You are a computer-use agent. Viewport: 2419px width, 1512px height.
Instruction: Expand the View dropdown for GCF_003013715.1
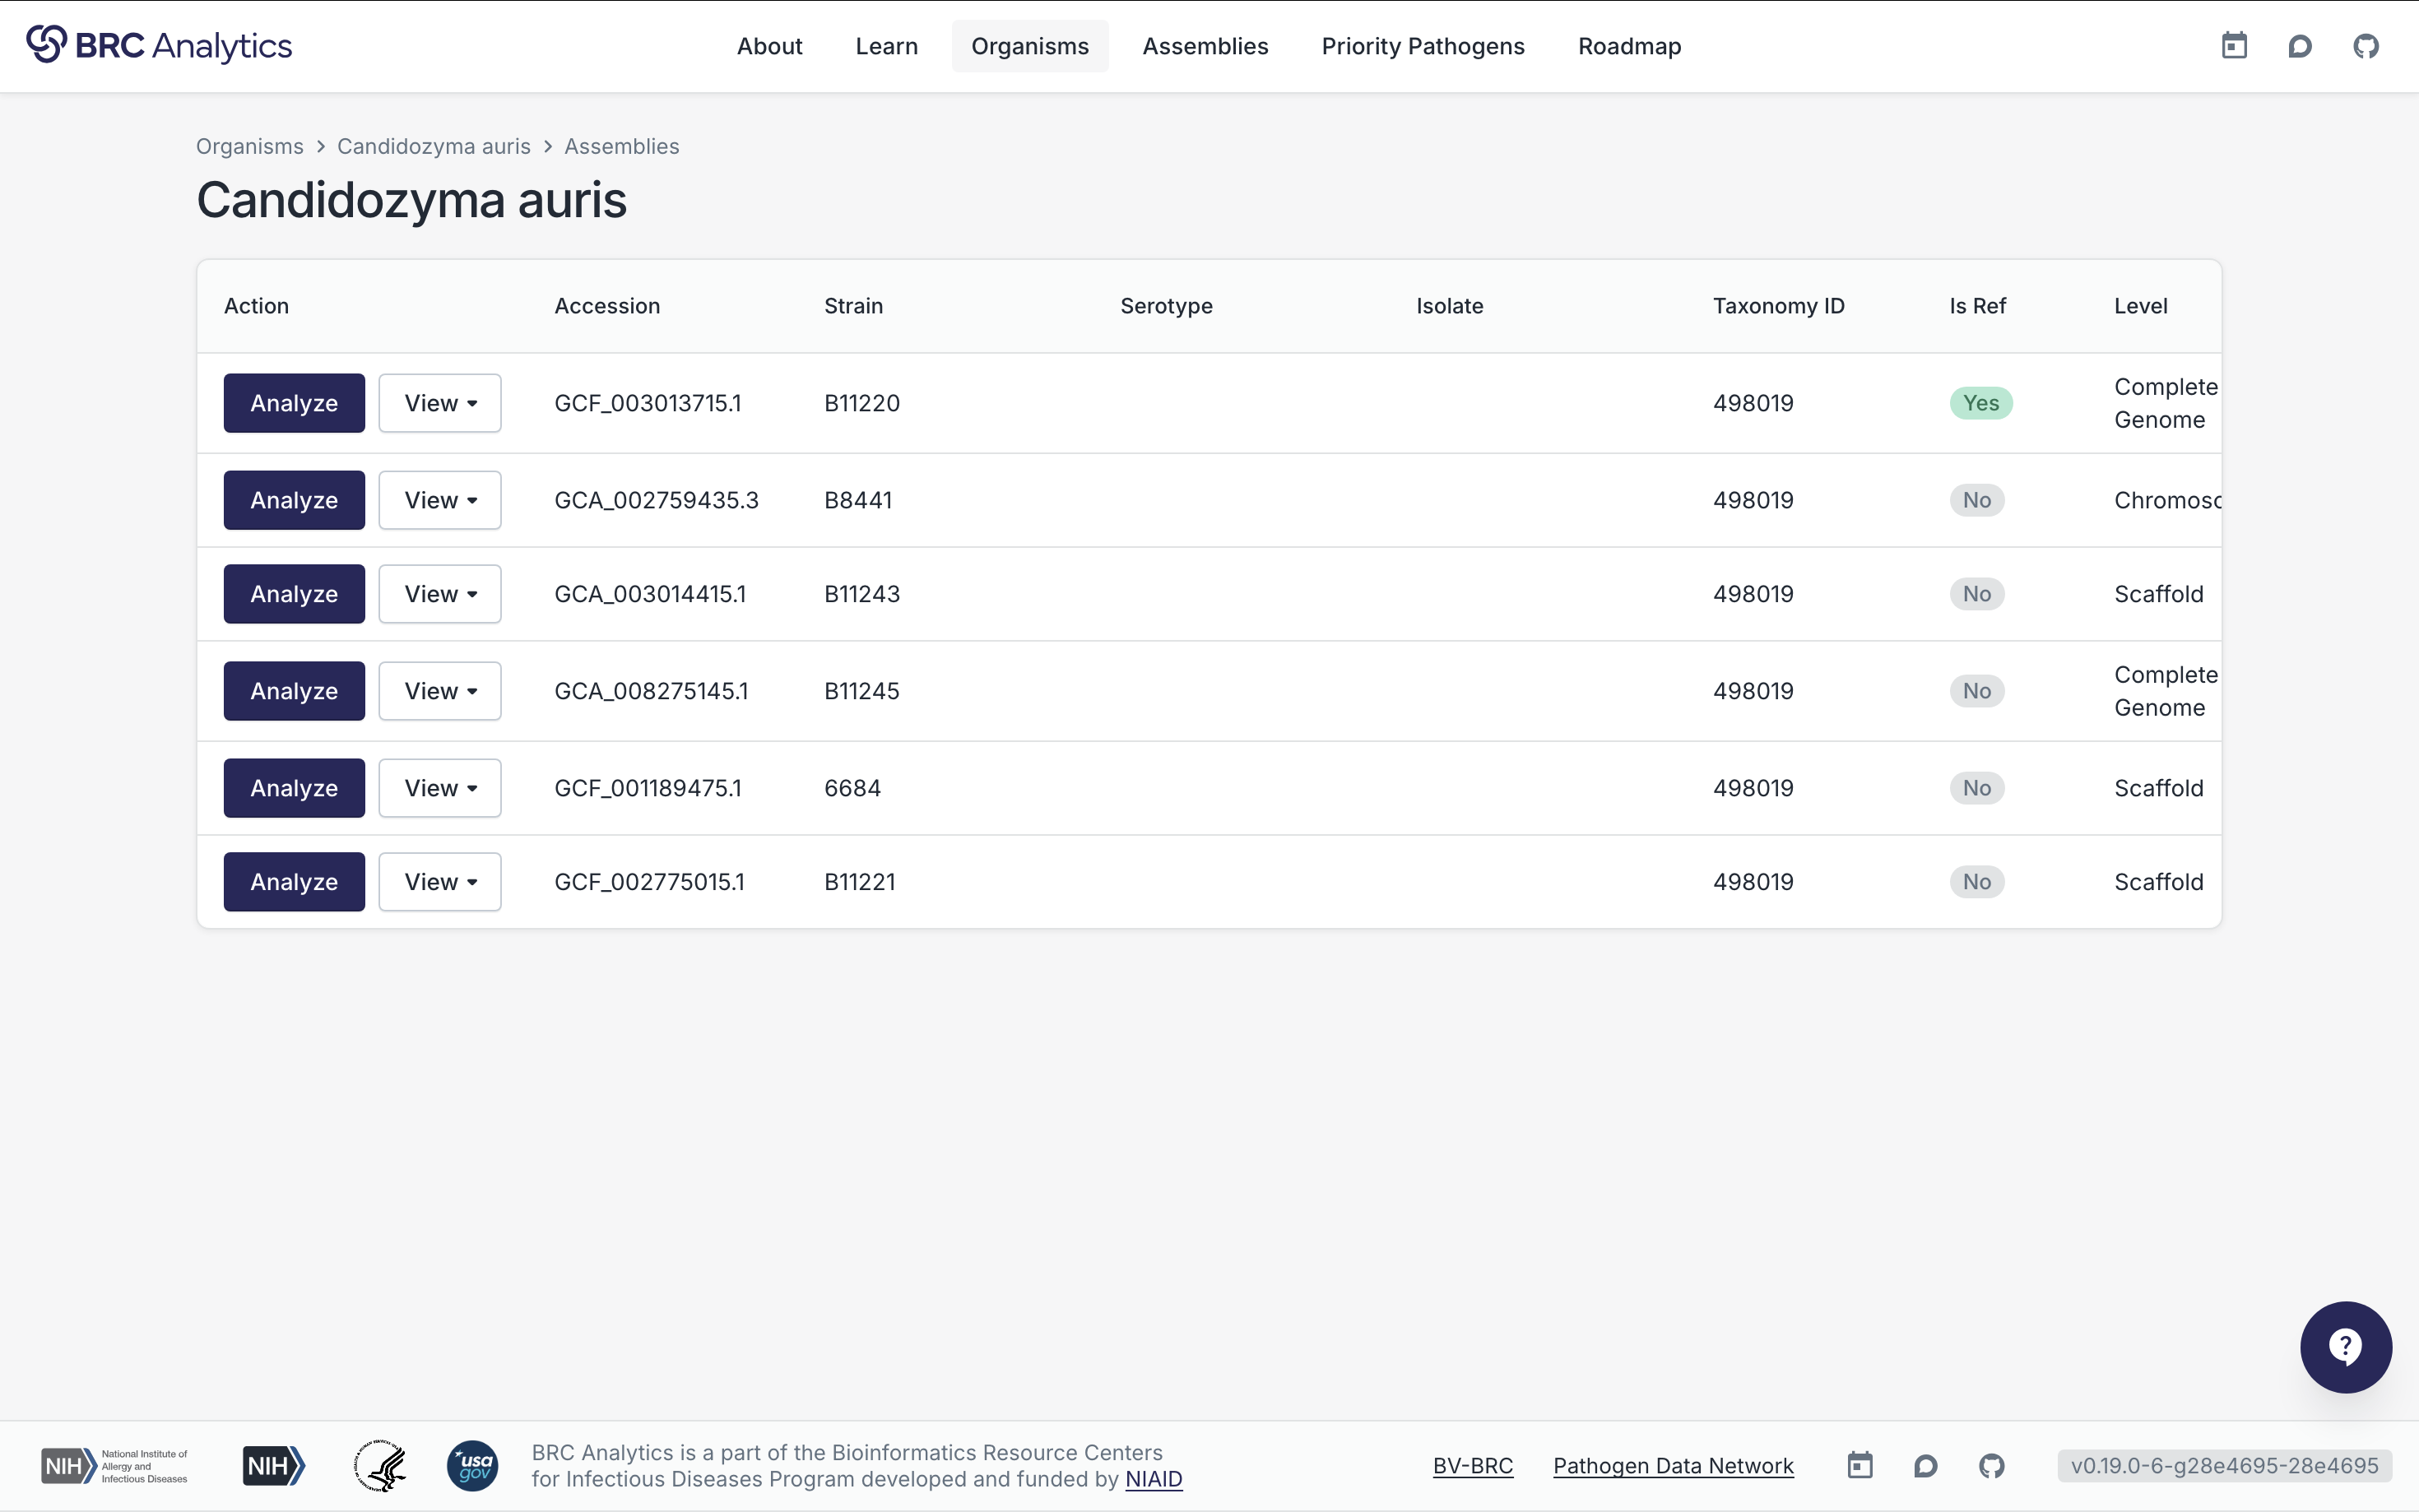click(x=439, y=403)
